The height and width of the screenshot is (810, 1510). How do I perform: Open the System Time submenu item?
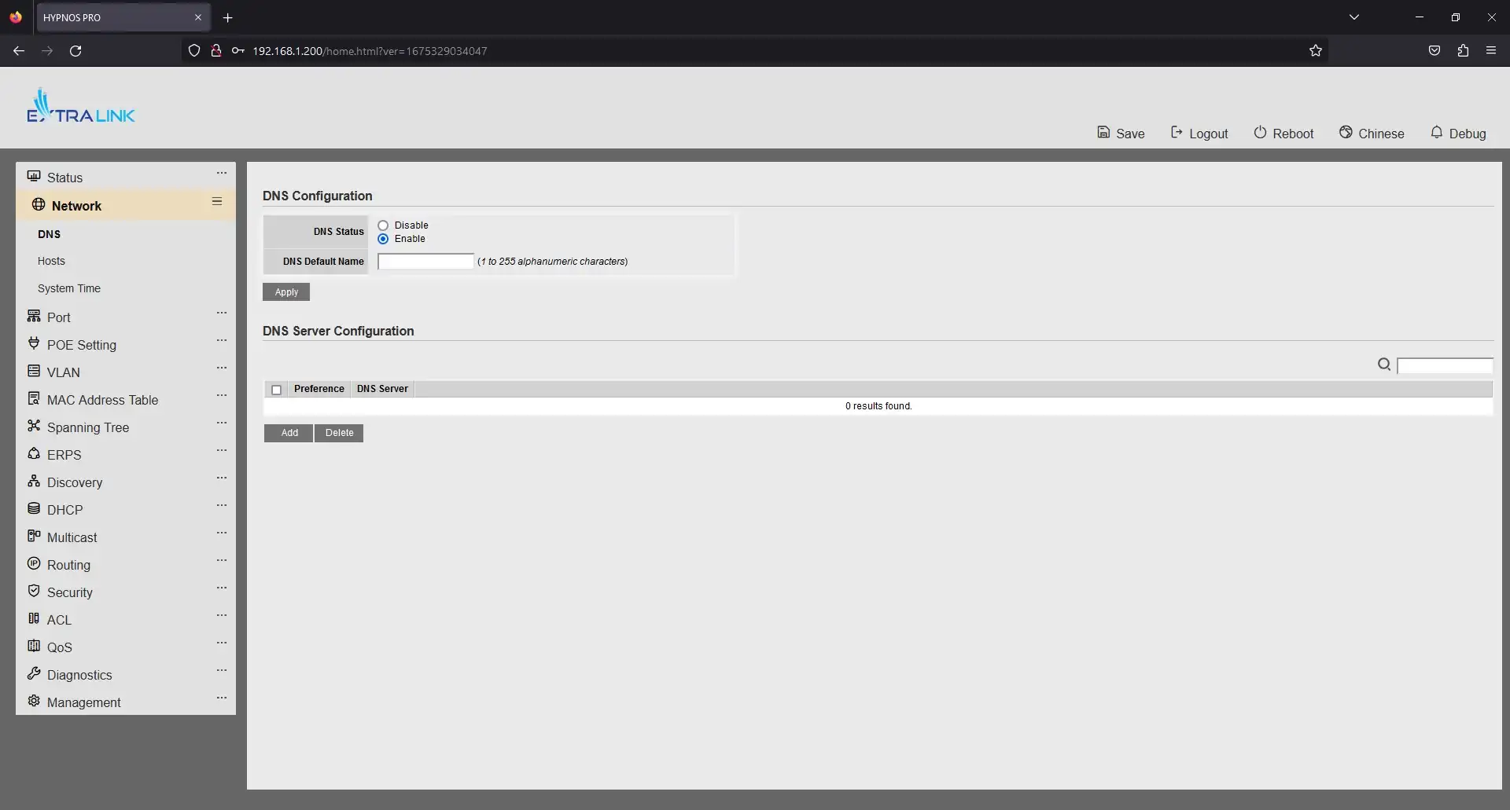69,288
